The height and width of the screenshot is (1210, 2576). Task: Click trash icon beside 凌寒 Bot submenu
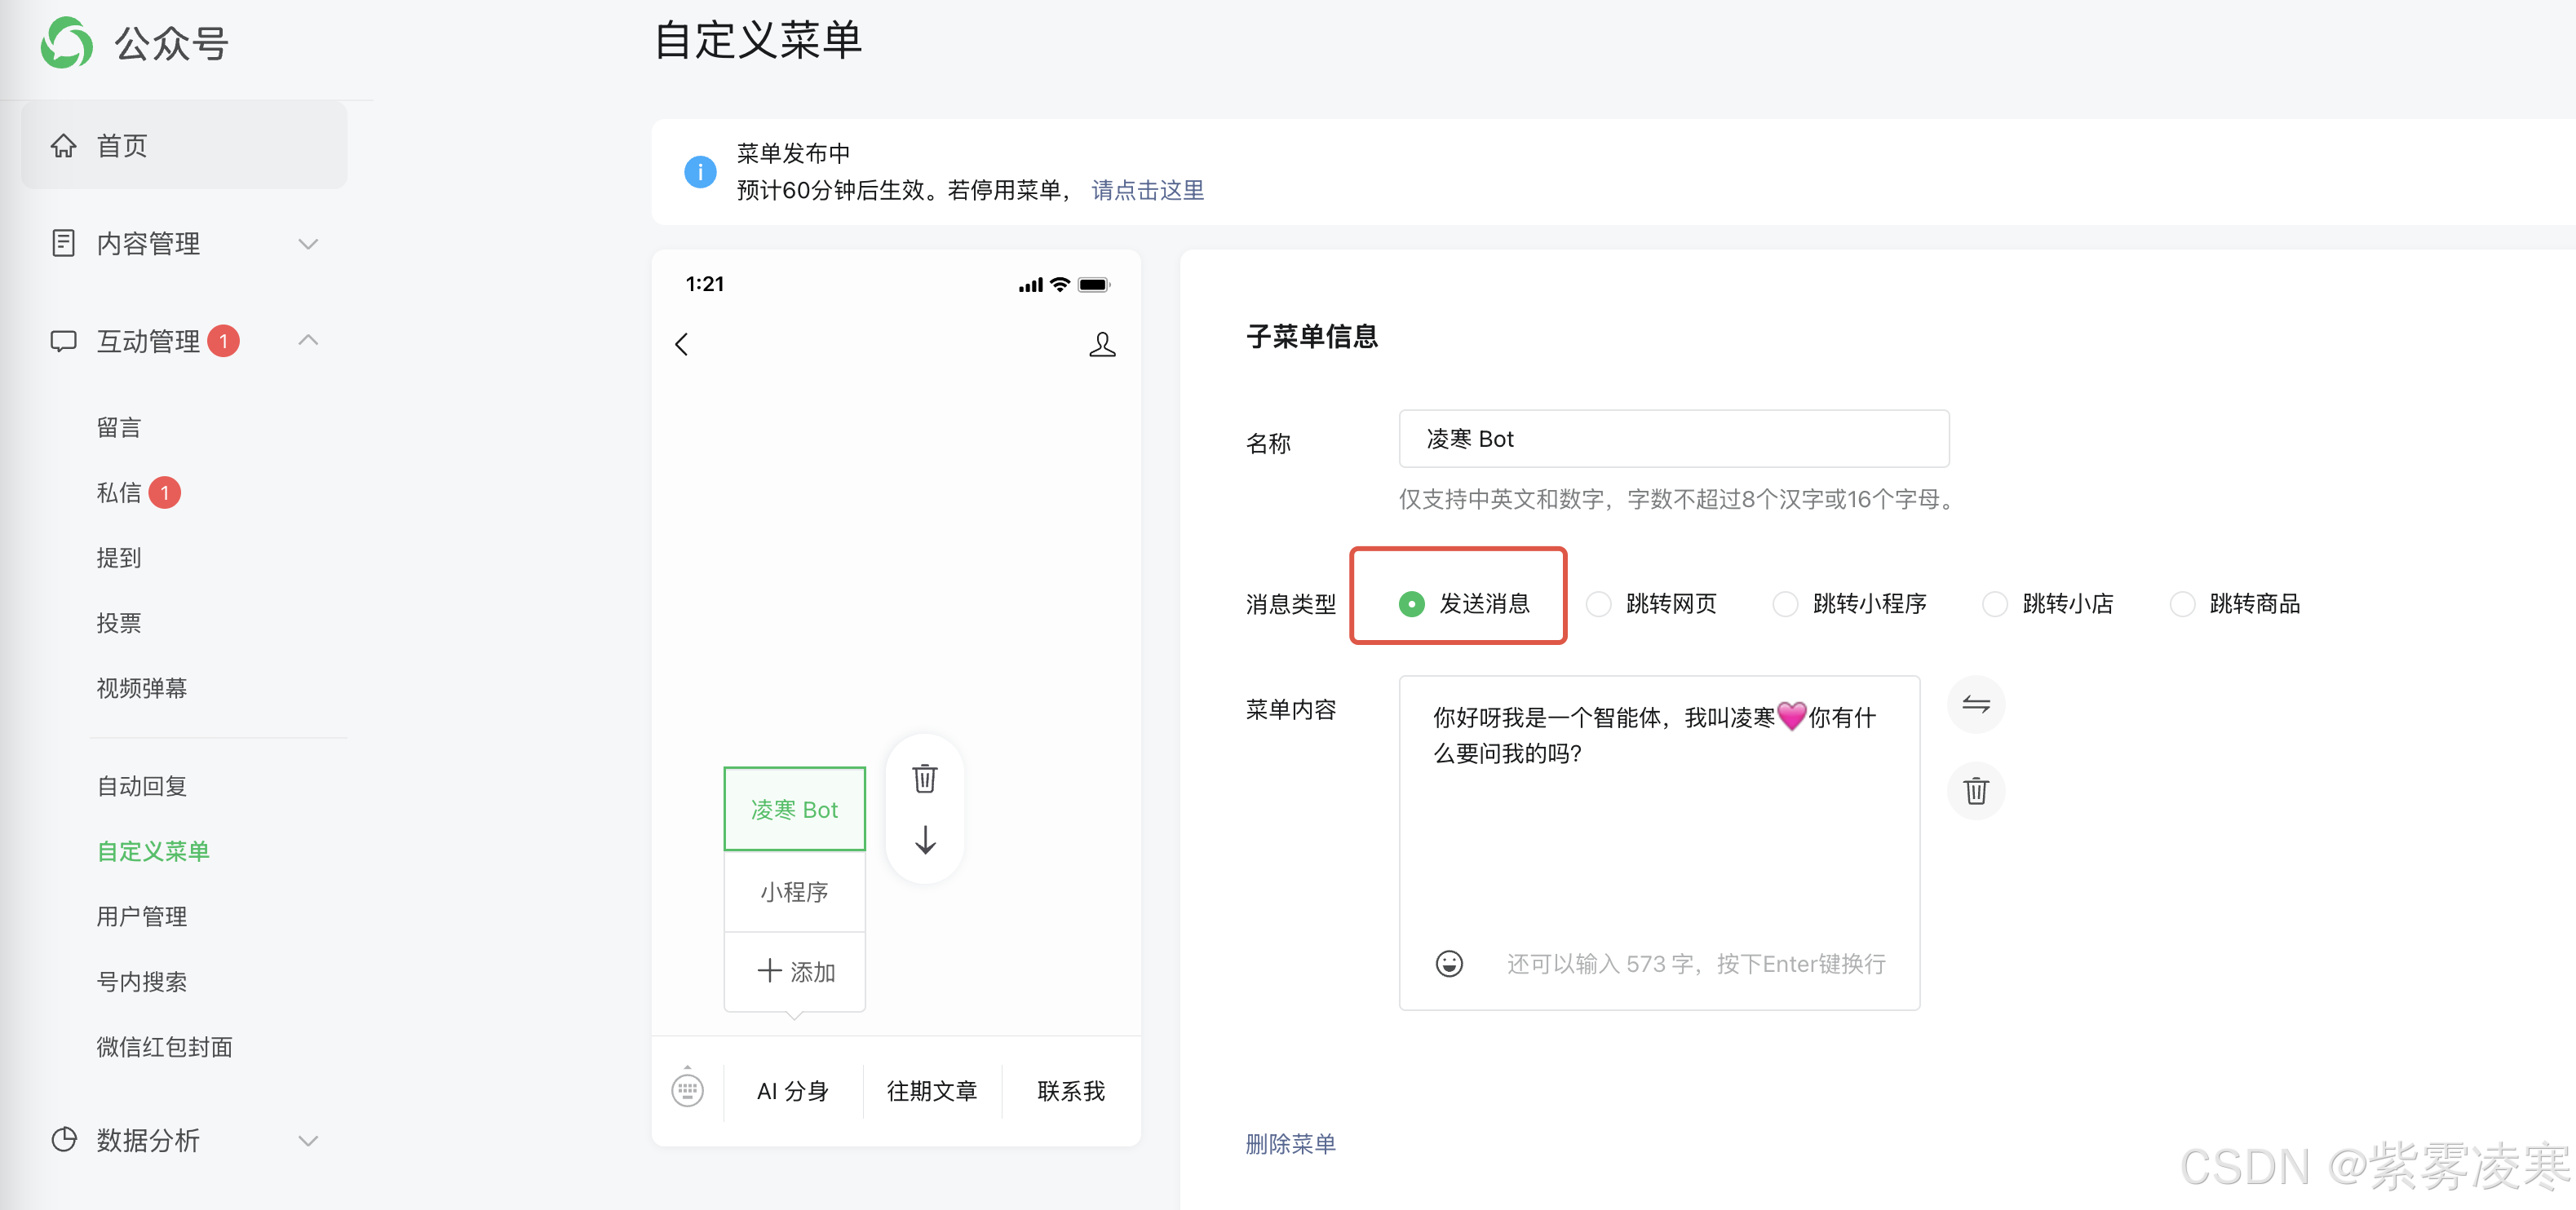(925, 779)
